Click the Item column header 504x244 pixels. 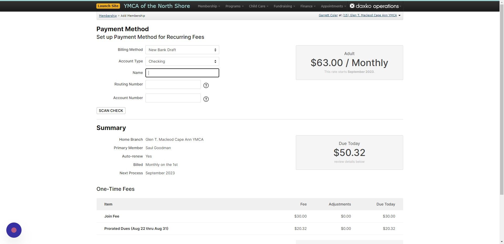108,204
